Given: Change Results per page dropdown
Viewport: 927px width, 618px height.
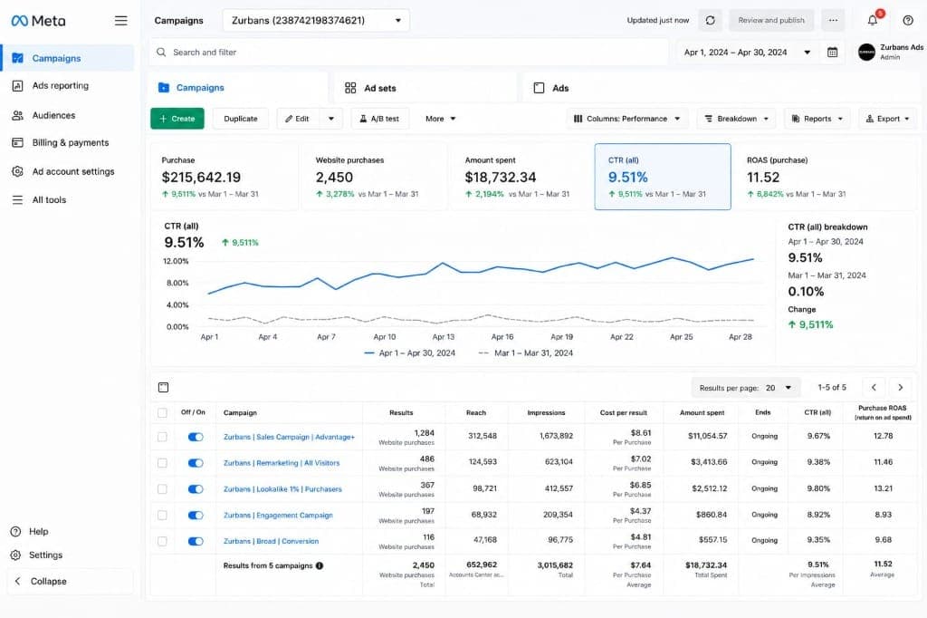Looking at the screenshot, I should click(x=746, y=388).
